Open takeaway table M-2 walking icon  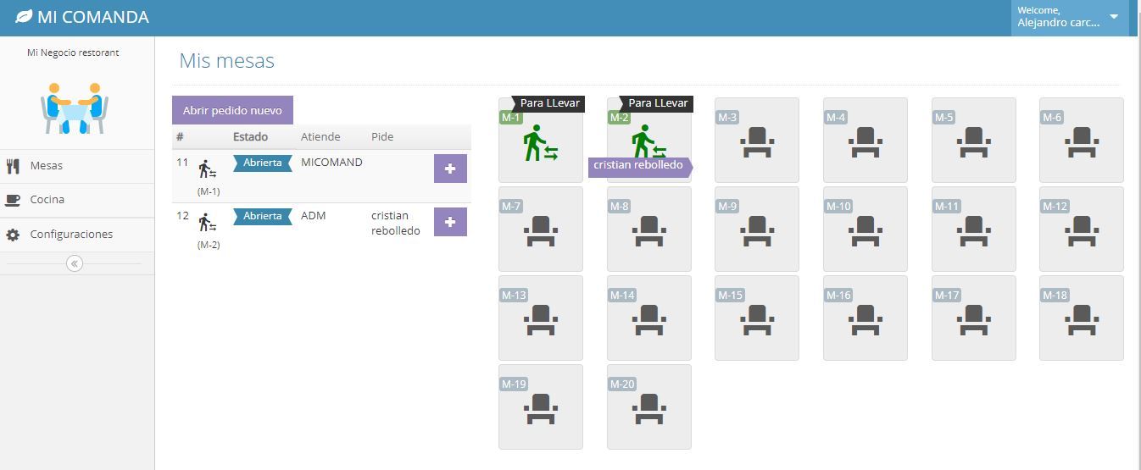coord(648,140)
